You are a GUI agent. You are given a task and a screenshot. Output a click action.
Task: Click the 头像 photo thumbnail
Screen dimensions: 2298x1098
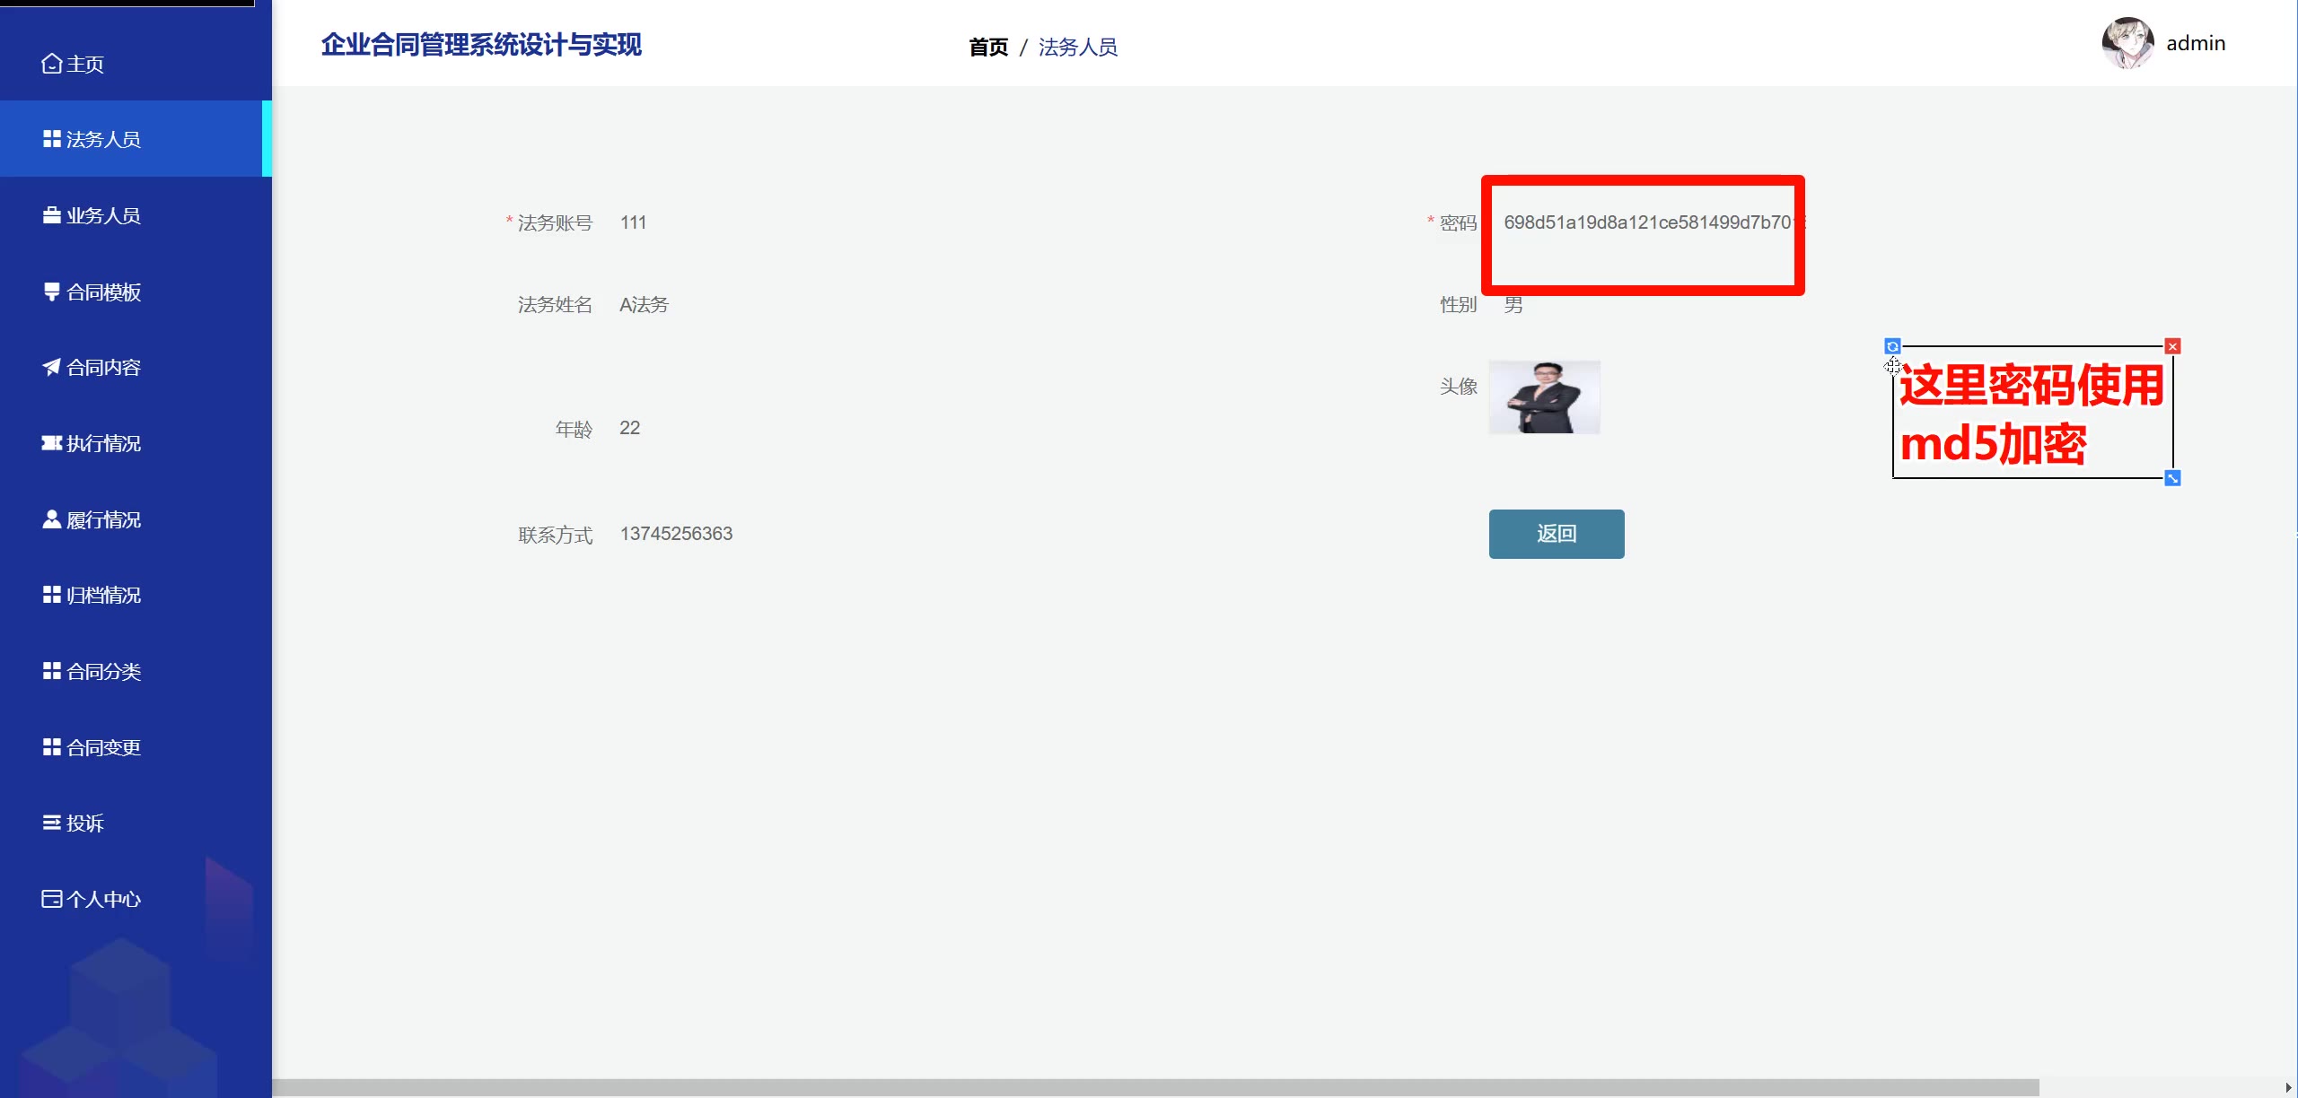pyautogui.click(x=1544, y=397)
